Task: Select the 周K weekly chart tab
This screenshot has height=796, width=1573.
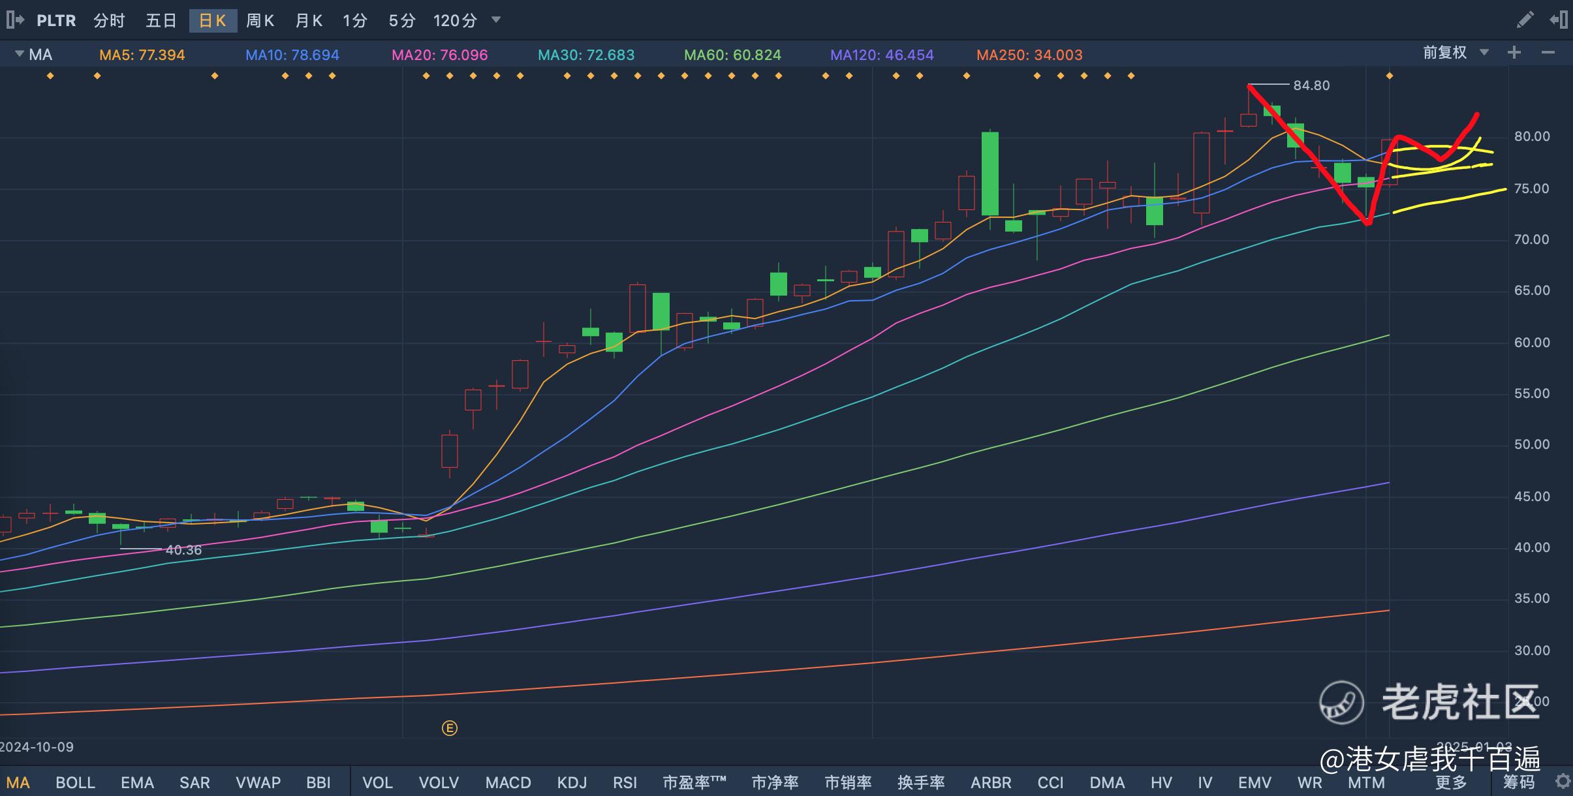Action: point(260,21)
